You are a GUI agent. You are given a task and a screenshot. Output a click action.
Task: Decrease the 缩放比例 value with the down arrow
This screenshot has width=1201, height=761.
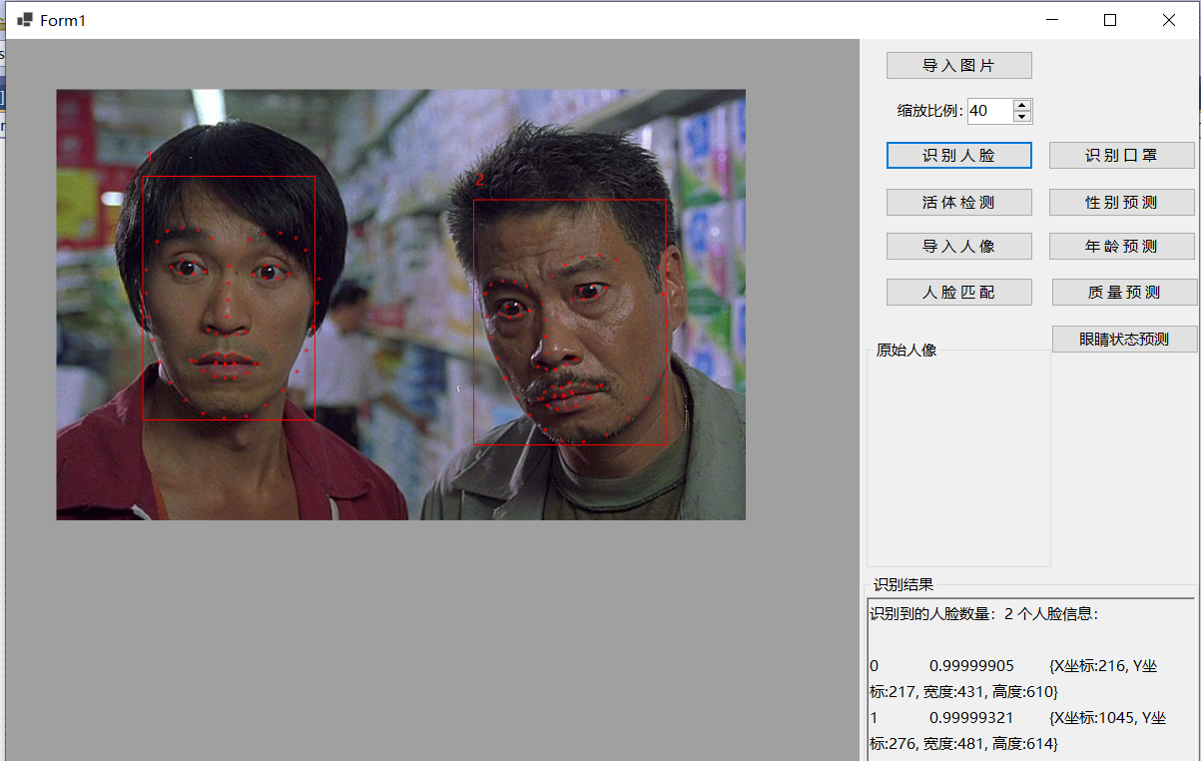pos(1023,117)
